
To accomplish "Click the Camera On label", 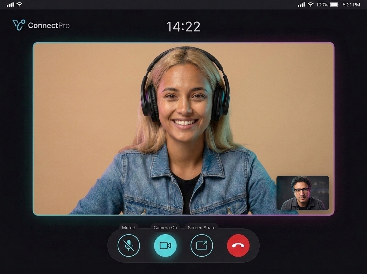I will pos(165,228).
